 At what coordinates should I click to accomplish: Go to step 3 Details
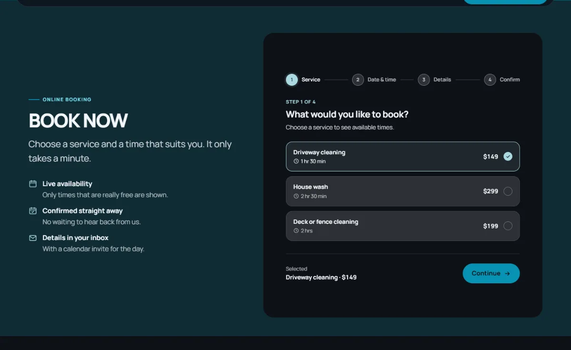point(434,80)
